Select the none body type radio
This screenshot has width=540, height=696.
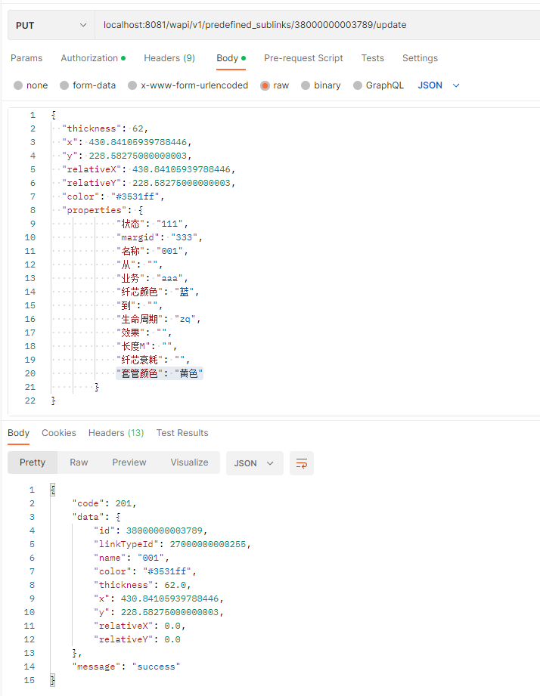coord(18,85)
